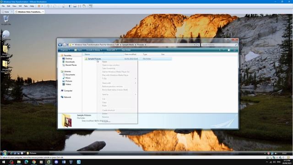This screenshot has width=293, height=165.
Task: Open the view options dropdown arrow in Explorer
Action: [224, 50]
